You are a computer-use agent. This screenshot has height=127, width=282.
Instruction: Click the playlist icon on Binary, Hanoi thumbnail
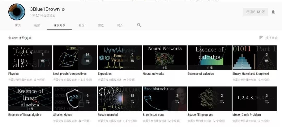click(x=267, y=60)
